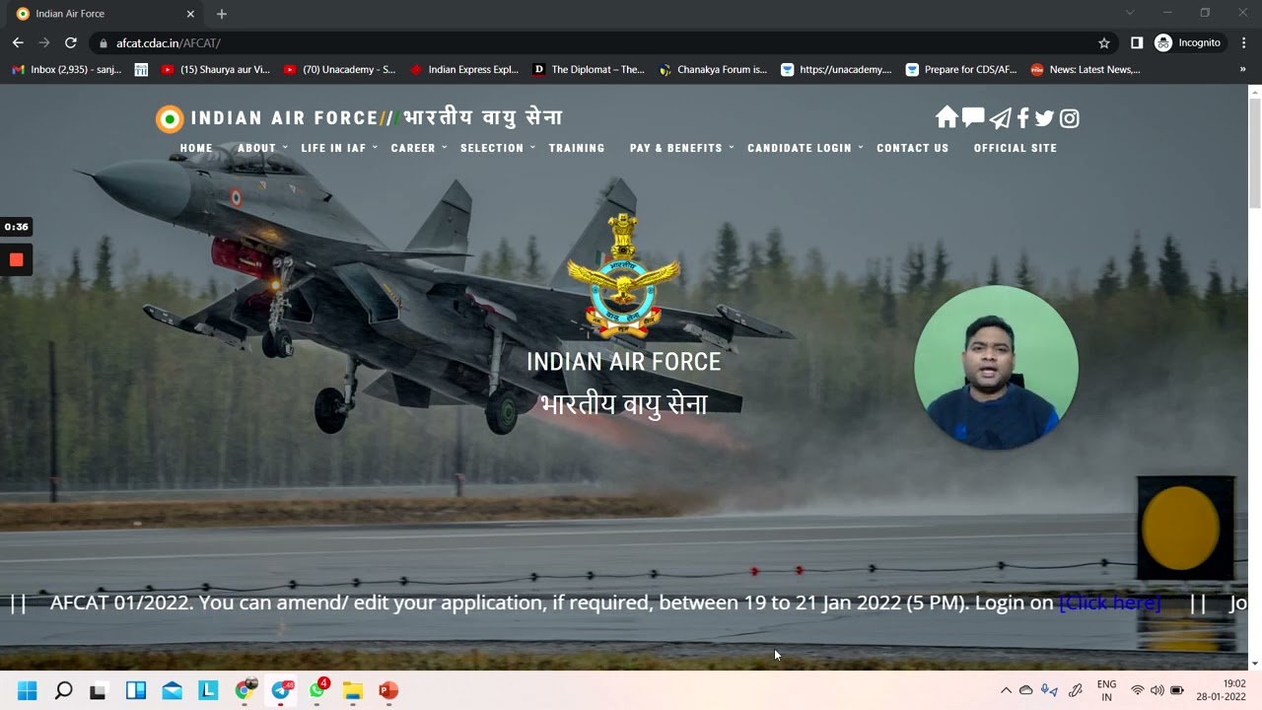The width and height of the screenshot is (1262, 710).
Task: View site information via the padlock icon
Action: coord(103,43)
